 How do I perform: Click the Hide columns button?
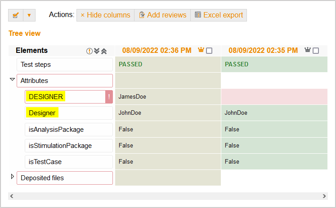coord(105,15)
